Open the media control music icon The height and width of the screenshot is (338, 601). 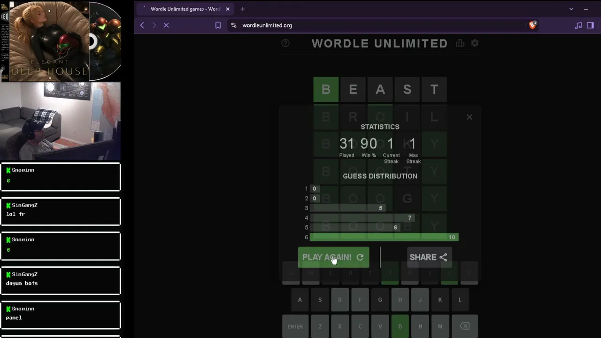click(578, 25)
